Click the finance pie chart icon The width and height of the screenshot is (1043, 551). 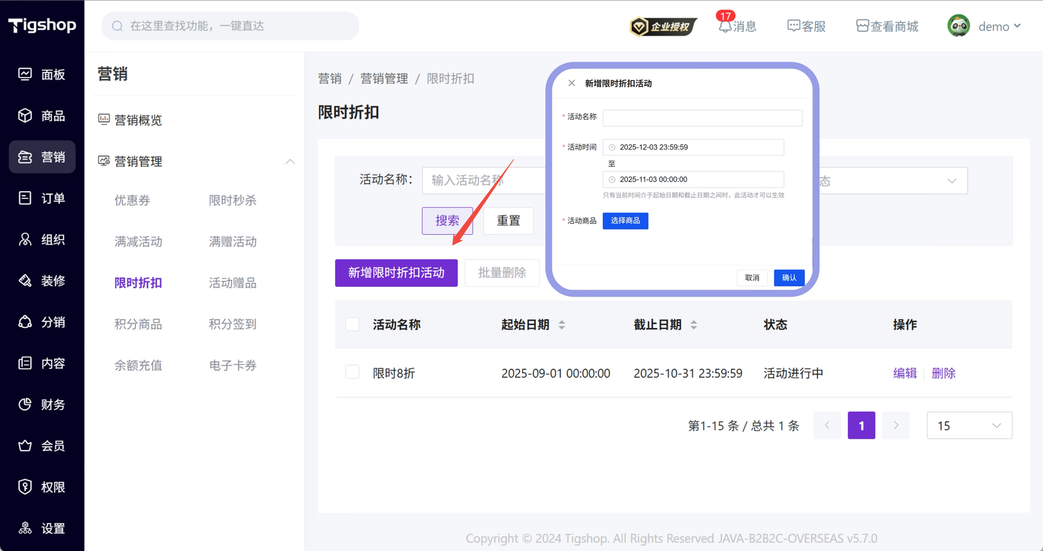pyautogui.click(x=25, y=404)
